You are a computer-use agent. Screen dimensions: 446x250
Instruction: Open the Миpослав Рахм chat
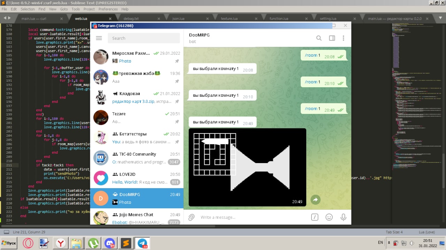click(x=137, y=57)
